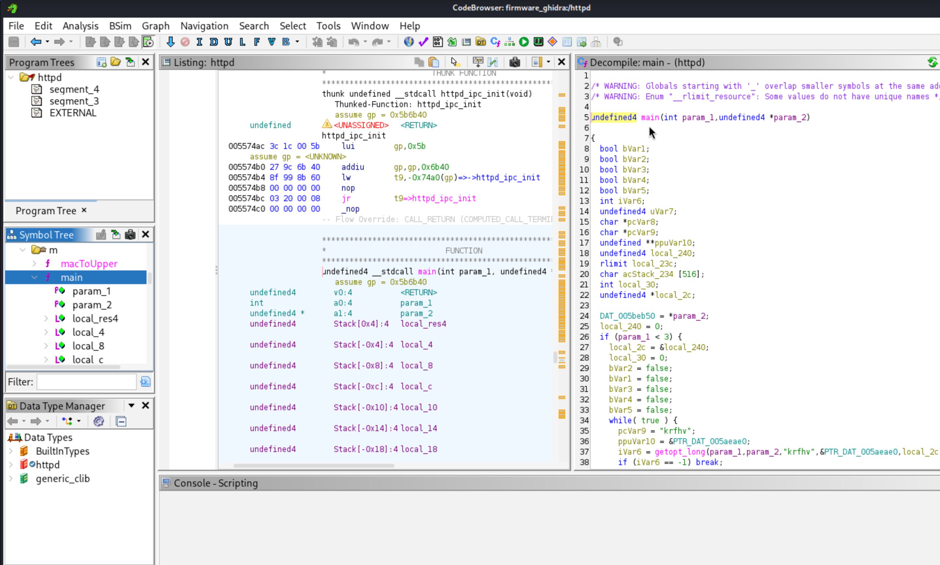Click the Display Function Graph icon
The height and width of the screenshot is (565, 940).
point(509,42)
